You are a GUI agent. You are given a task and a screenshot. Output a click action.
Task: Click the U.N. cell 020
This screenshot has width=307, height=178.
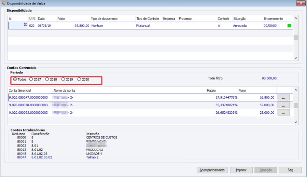[32, 26]
